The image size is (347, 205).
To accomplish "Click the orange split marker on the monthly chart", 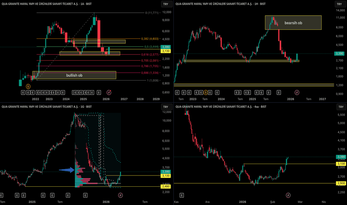I will (28, 86).
